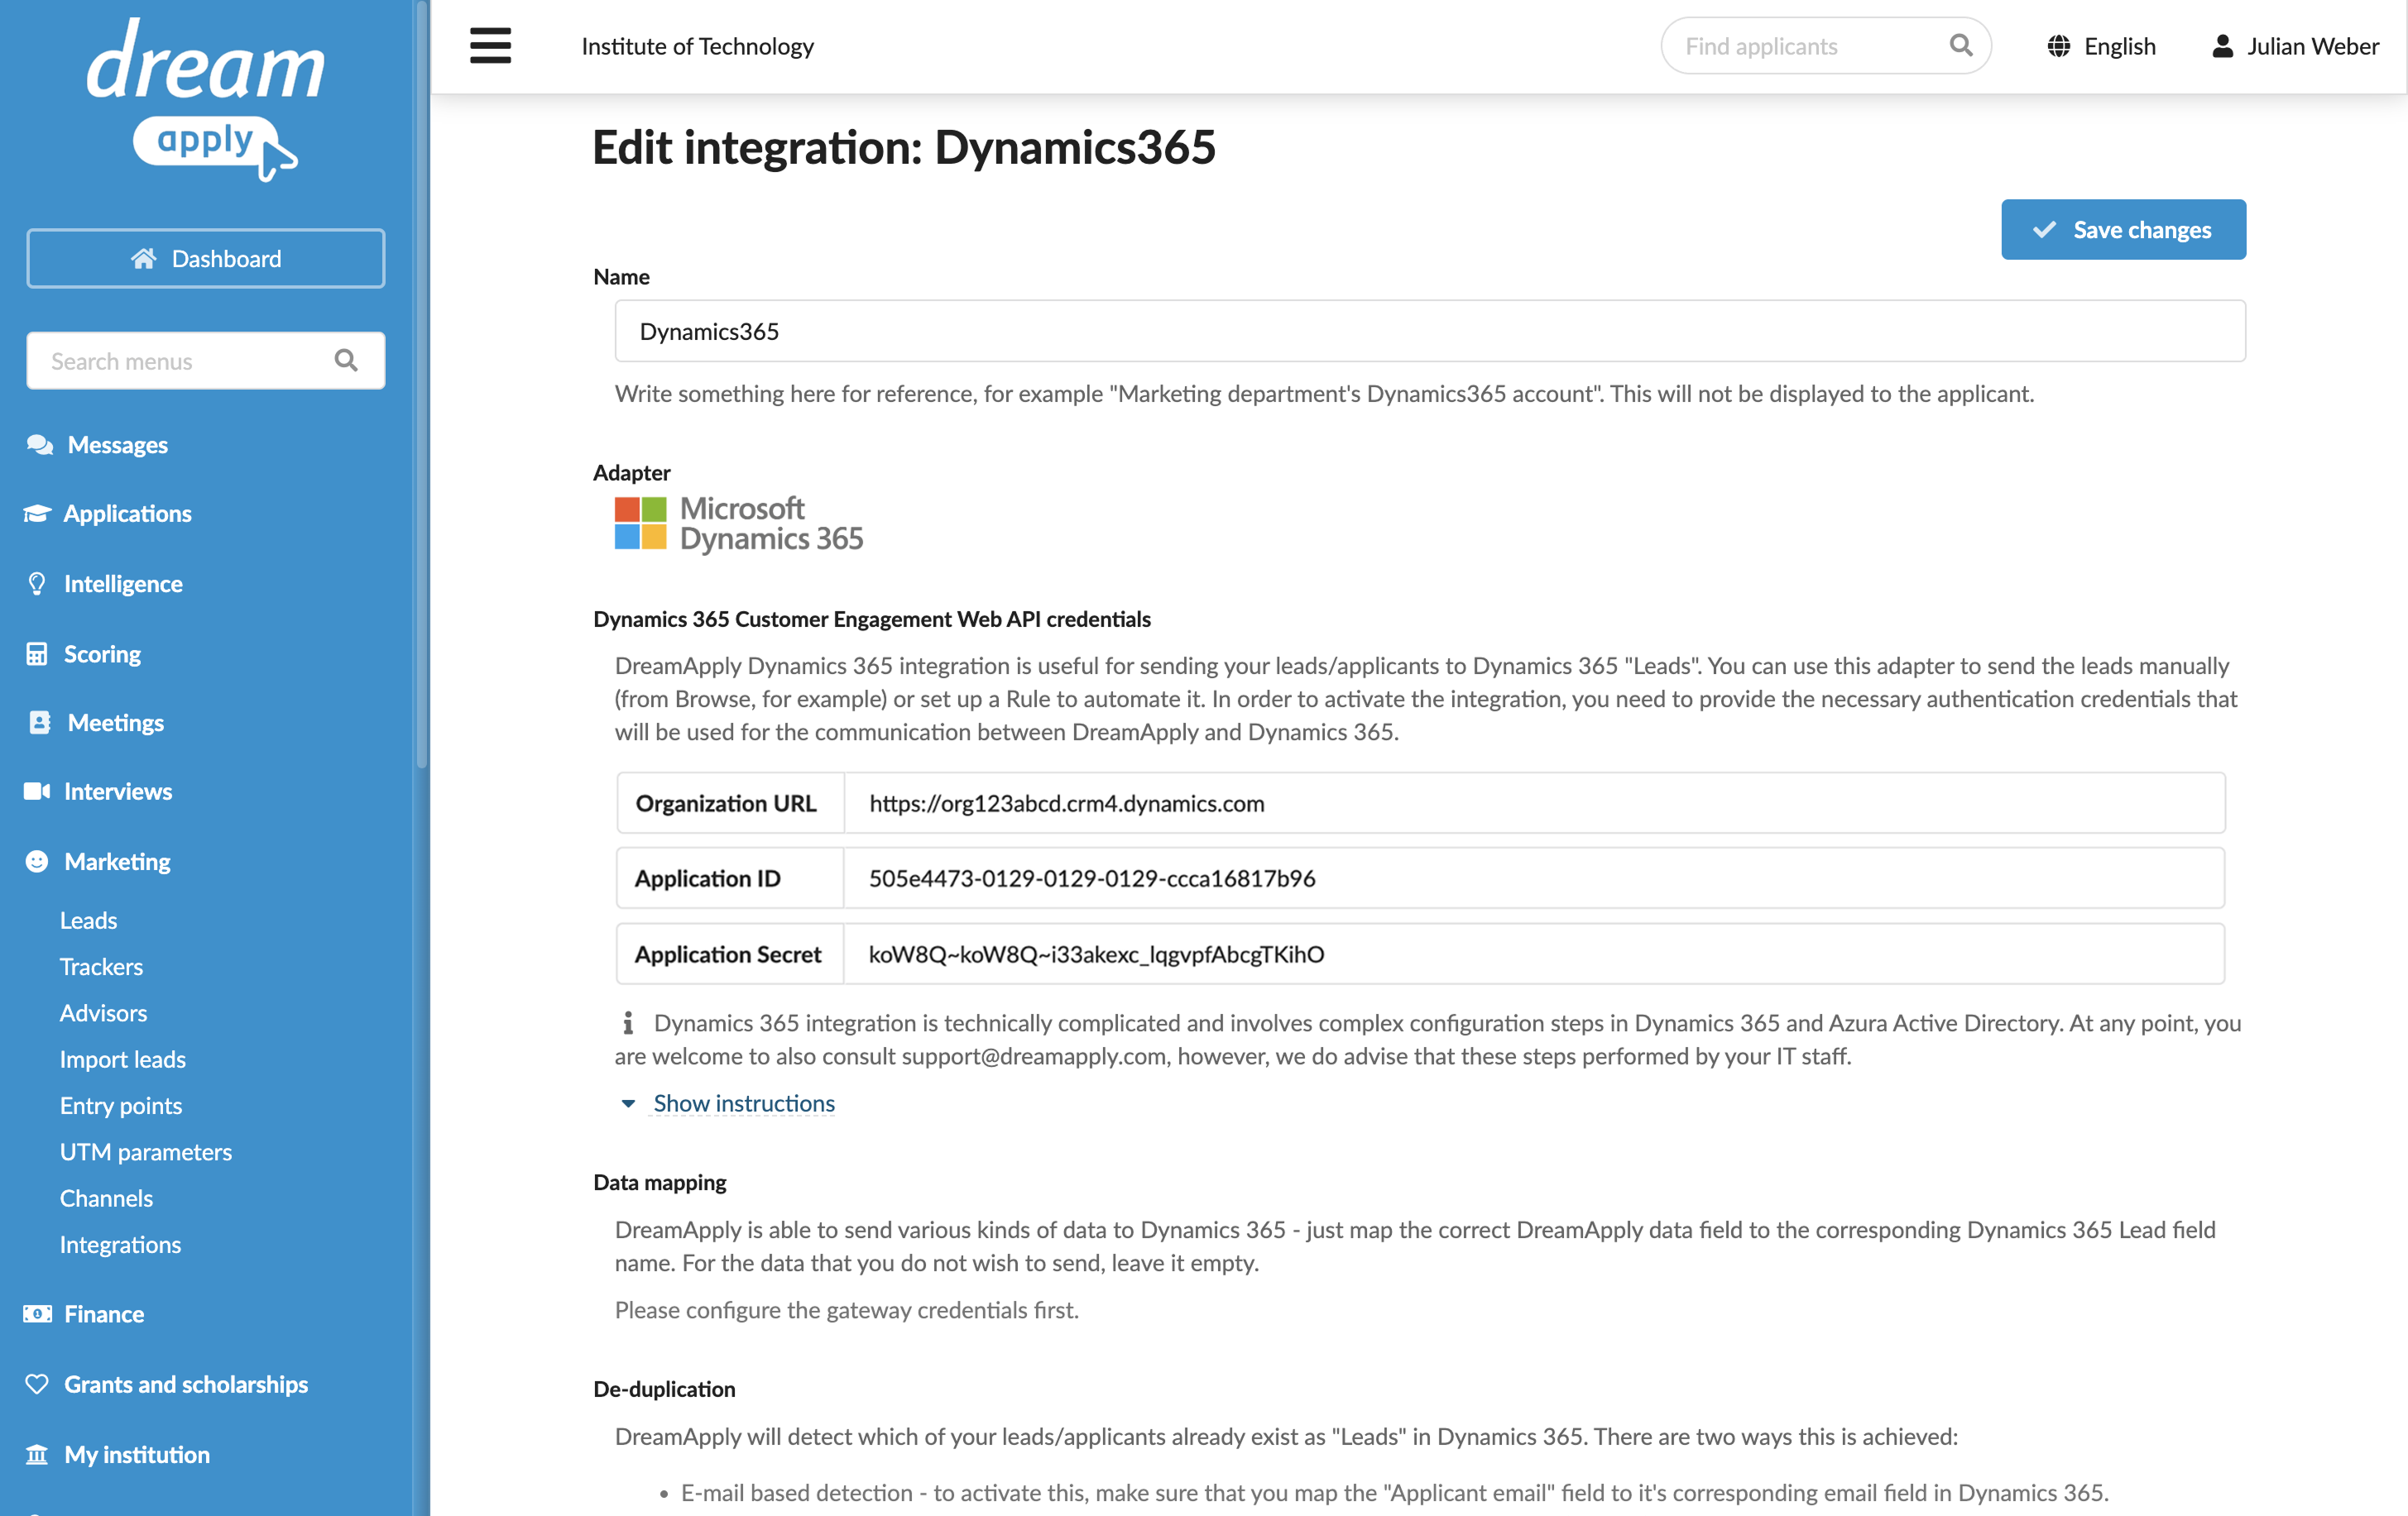Screen dimensions: 2408x1516
Task: Collapse the Marketing menu
Action: [117, 862]
